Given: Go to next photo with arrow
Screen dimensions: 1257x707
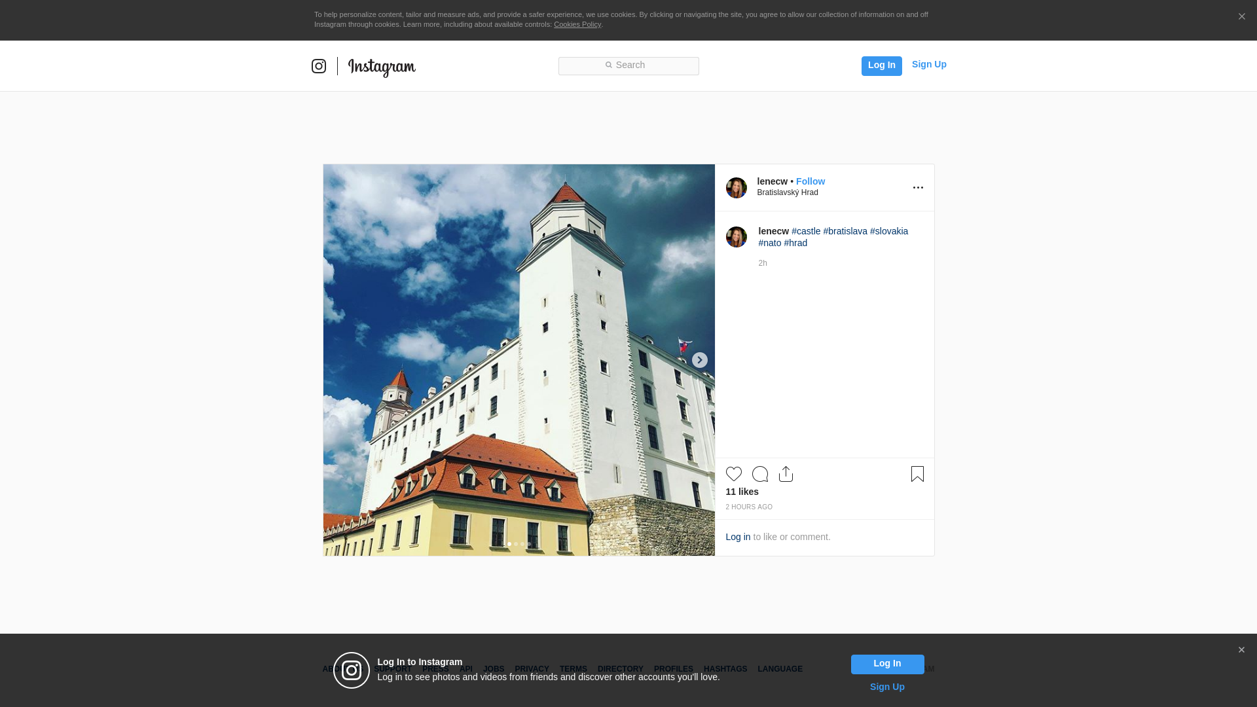Looking at the screenshot, I should (699, 360).
